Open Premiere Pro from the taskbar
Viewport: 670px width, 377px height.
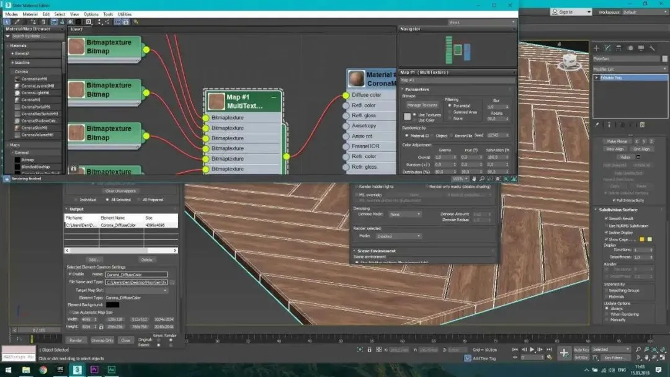(x=94, y=370)
